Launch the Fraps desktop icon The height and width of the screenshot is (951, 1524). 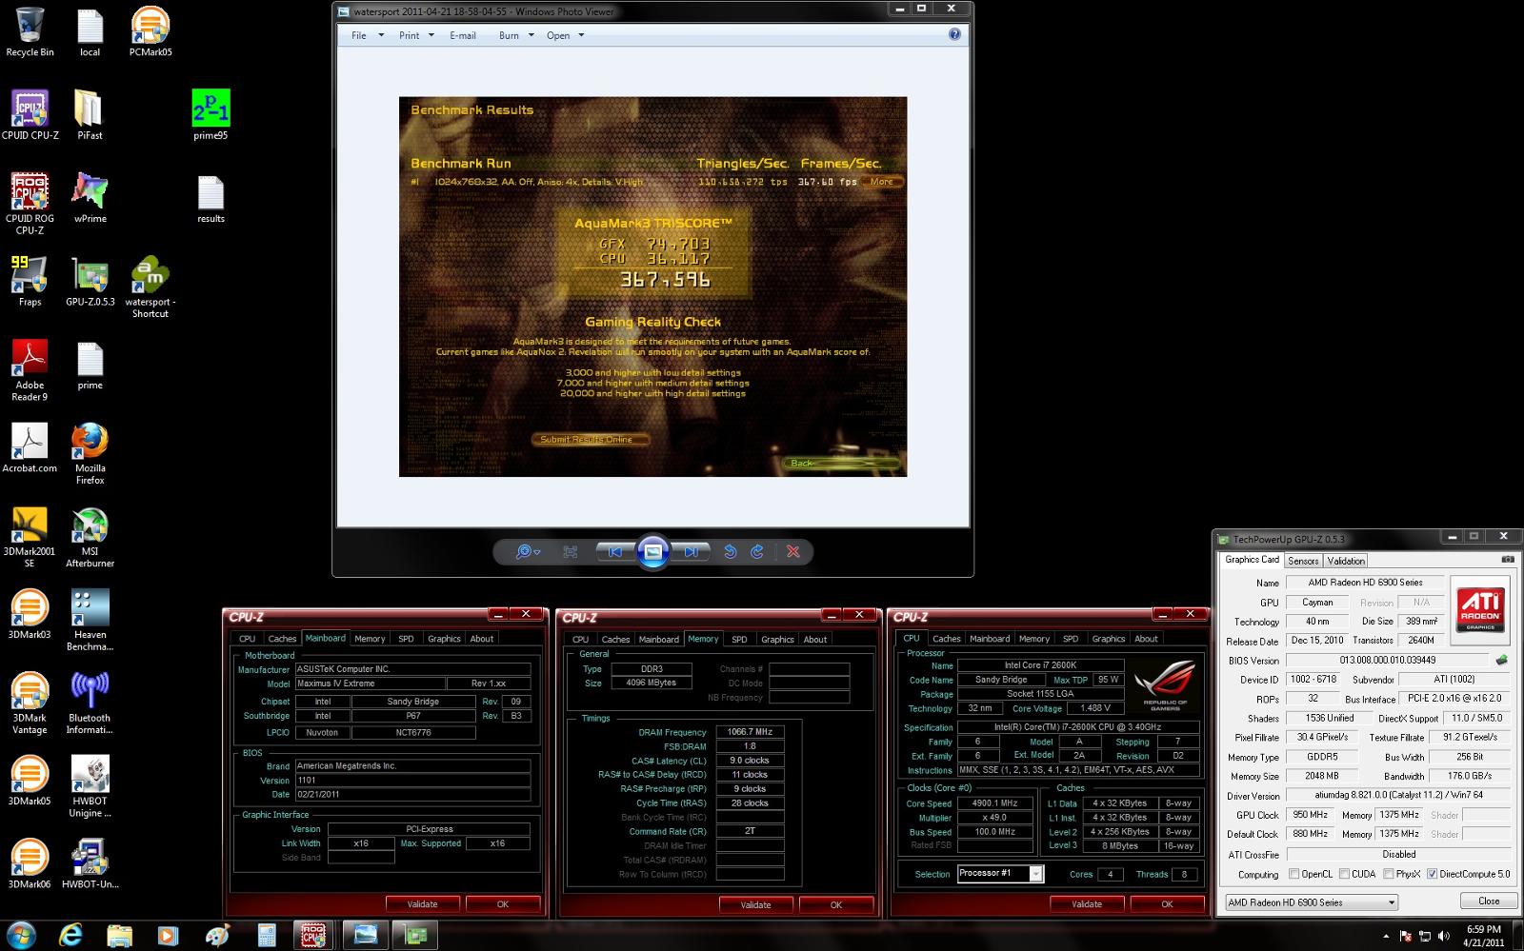pyautogui.click(x=30, y=282)
